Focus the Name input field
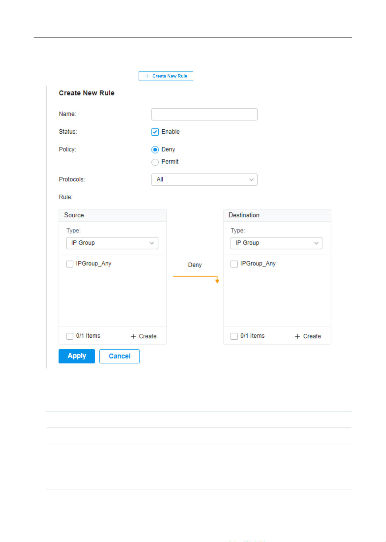The height and width of the screenshot is (542, 386). click(x=204, y=114)
